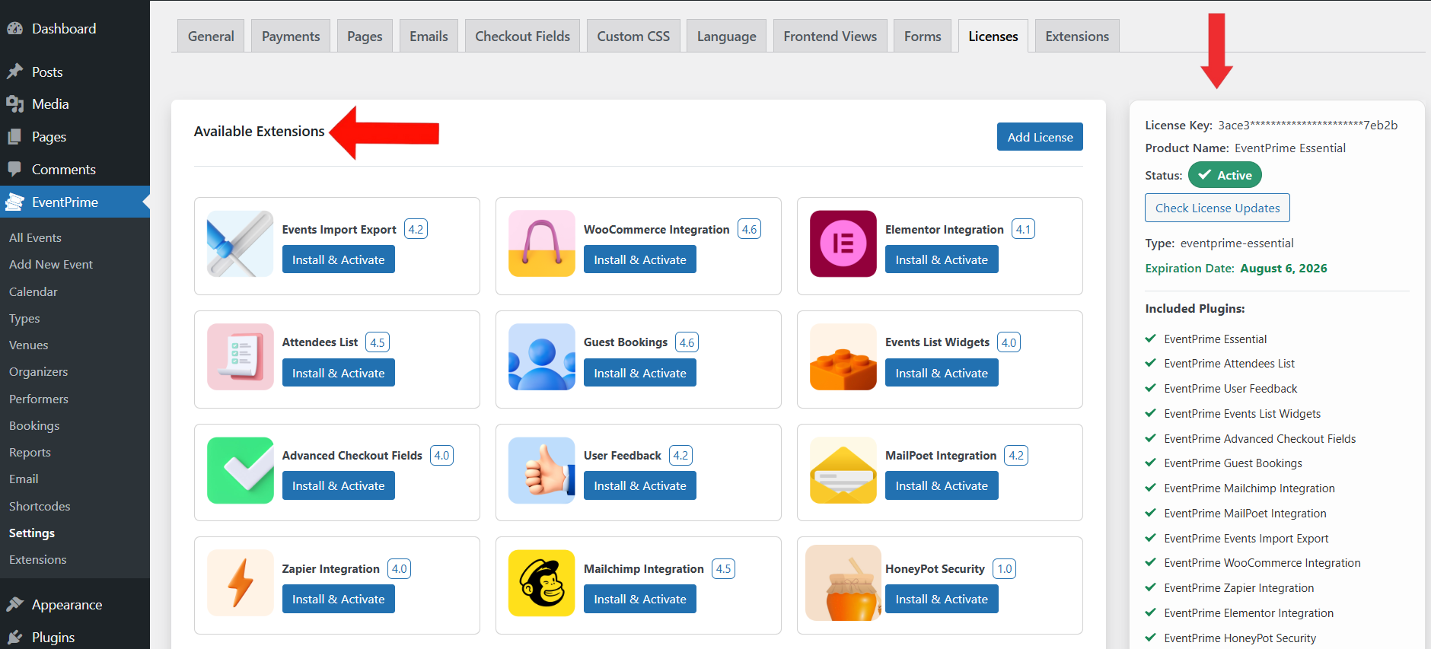Click the WooCommerce Integration shopping bag icon
Screen dimensions: 1431x649
[541, 244]
